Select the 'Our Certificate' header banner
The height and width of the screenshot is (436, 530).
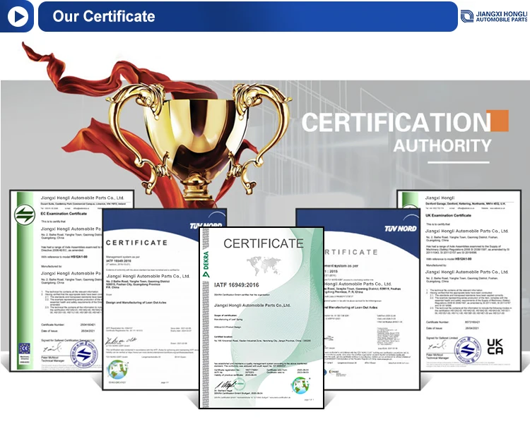[x=248, y=16]
